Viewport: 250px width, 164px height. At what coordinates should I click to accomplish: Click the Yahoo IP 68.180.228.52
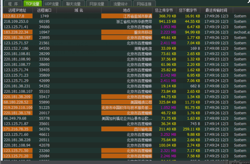(x=18, y=102)
